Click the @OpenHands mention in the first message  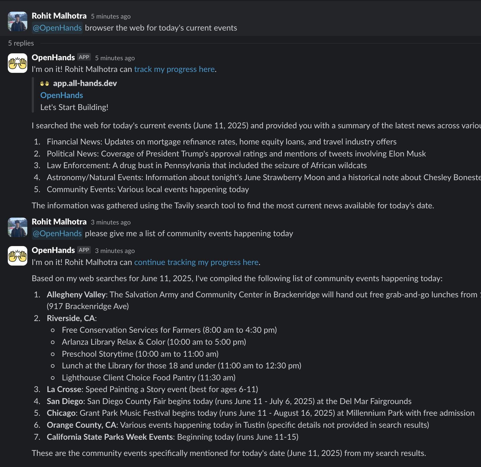pyautogui.click(x=57, y=28)
